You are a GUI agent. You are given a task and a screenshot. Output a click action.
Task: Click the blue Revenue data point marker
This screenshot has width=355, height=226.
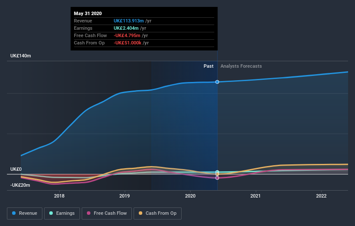[x=217, y=82]
